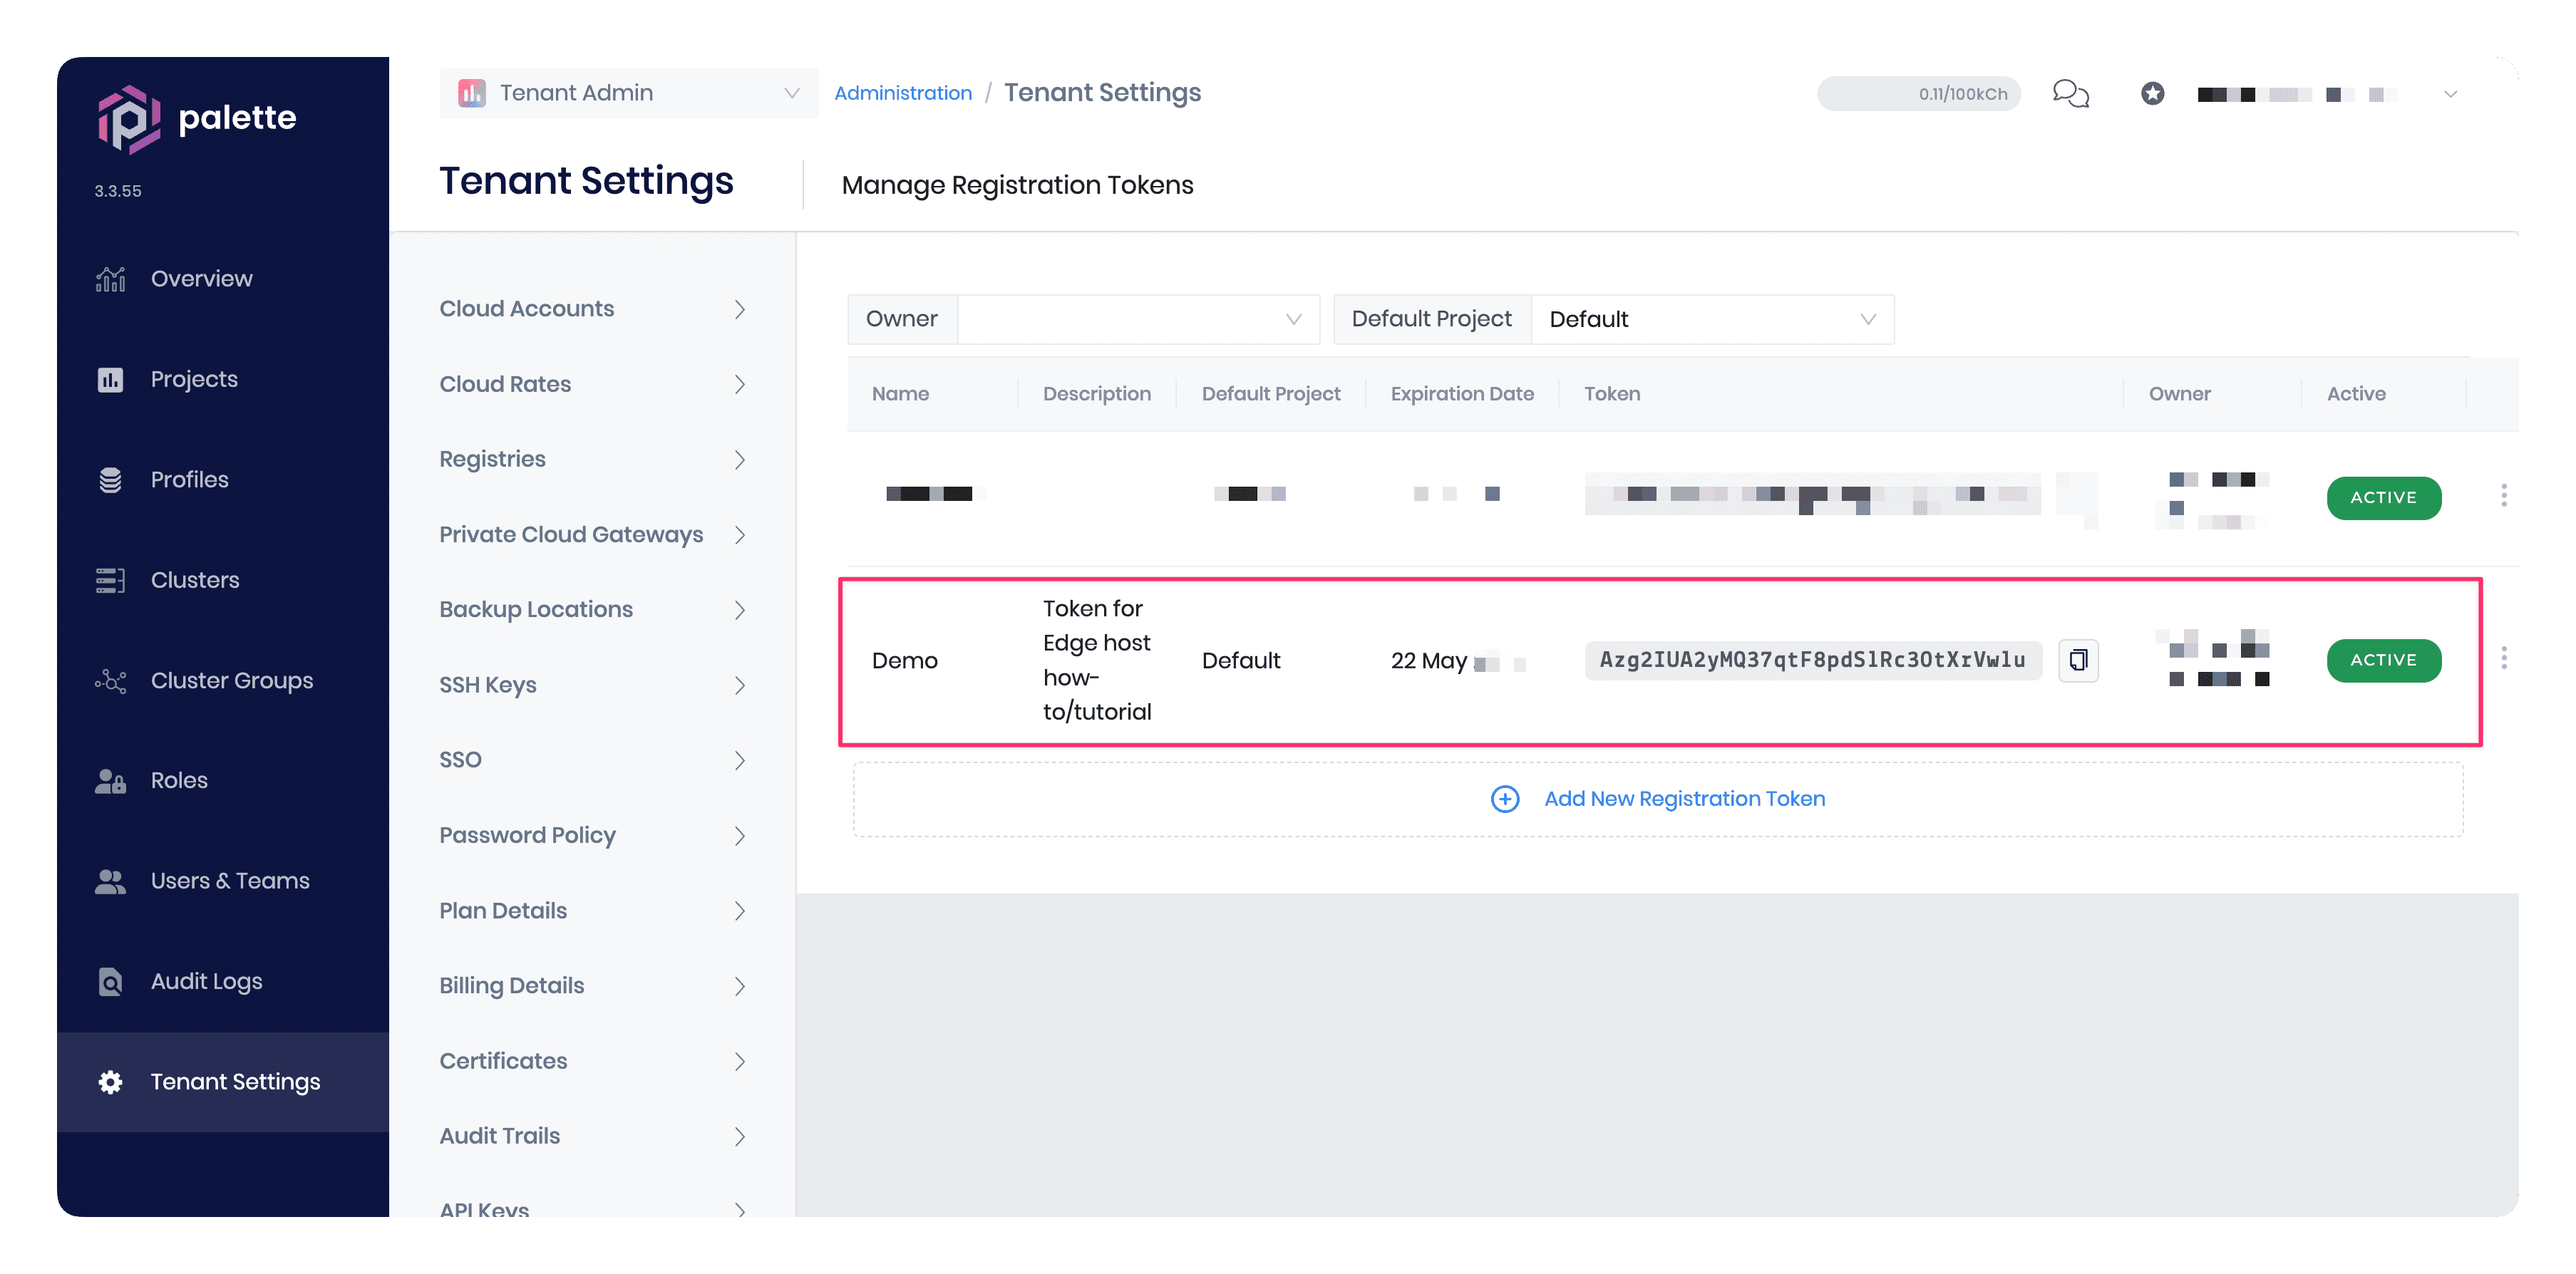Click the Token column header
Screen dimensions: 2576x1274
pyautogui.click(x=1612, y=394)
